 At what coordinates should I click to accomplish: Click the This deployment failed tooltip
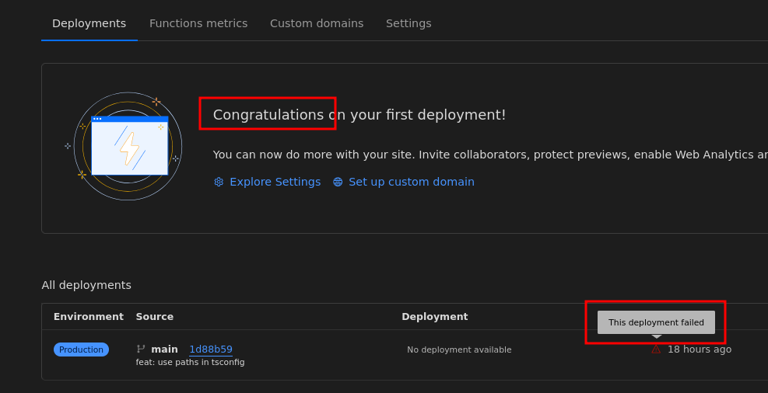[x=656, y=322]
